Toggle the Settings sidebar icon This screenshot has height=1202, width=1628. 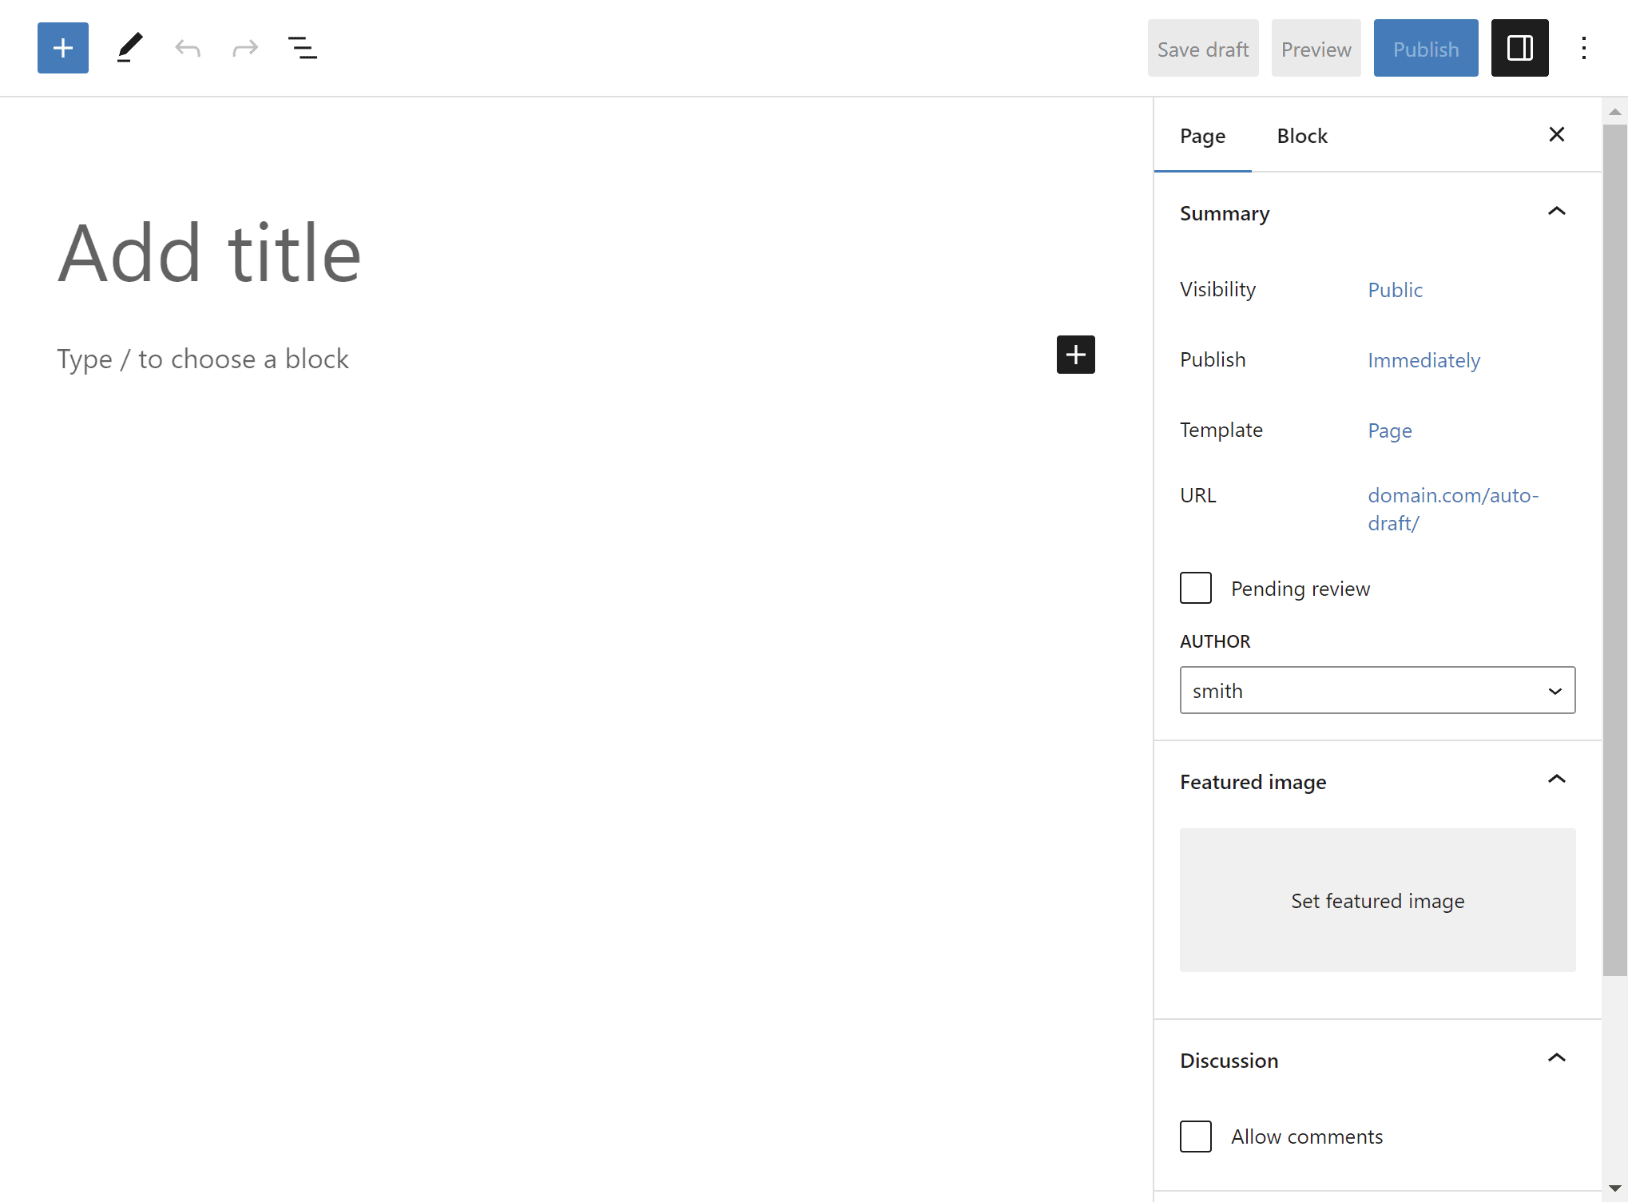click(1519, 48)
